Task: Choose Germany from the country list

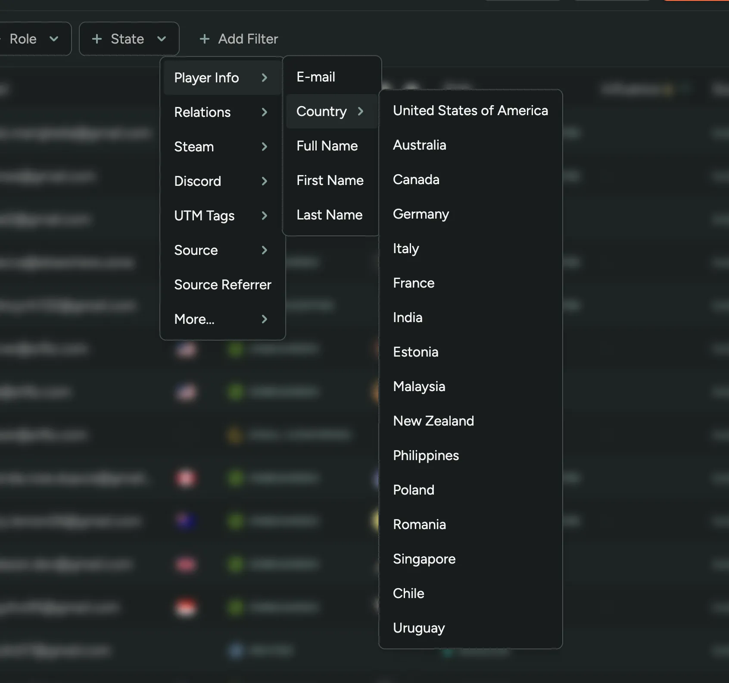Action: pyautogui.click(x=421, y=214)
